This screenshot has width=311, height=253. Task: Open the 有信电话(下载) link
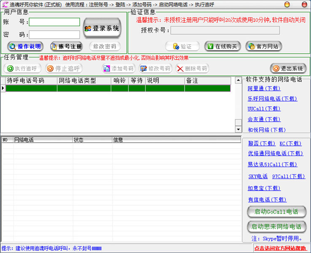pos(267,199)
